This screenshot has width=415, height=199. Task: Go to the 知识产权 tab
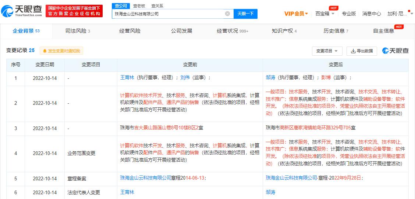(x=284, y=31)
